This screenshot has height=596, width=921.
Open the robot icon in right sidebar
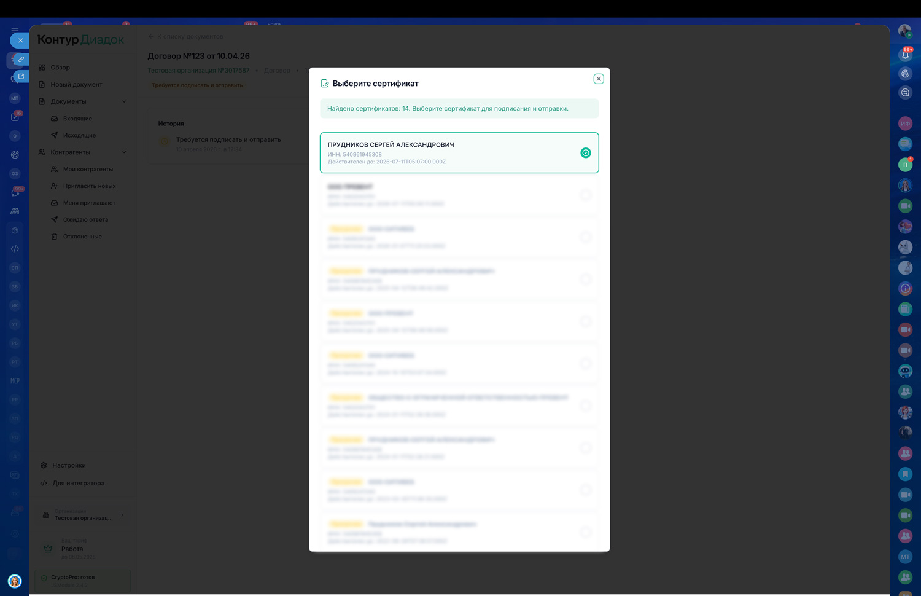coord(905,371)
